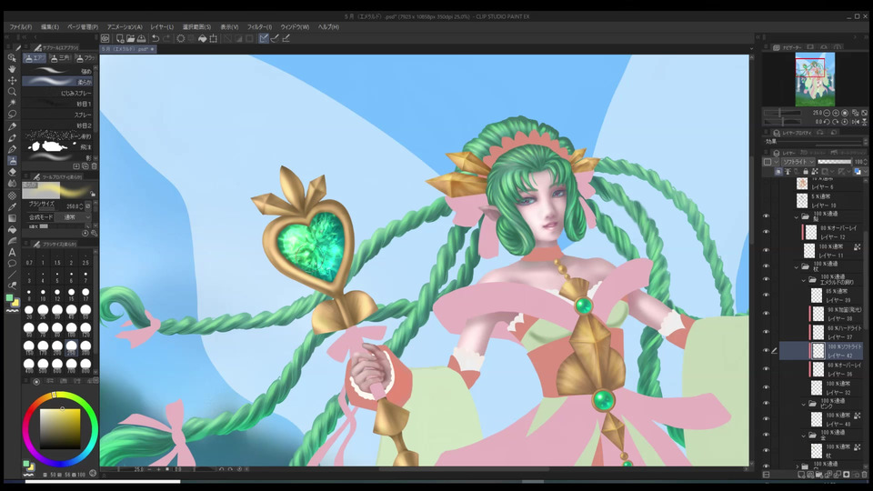
Task: Open layer blending mode dropdown ソフトライト
Action: click(x=798, y=162)
